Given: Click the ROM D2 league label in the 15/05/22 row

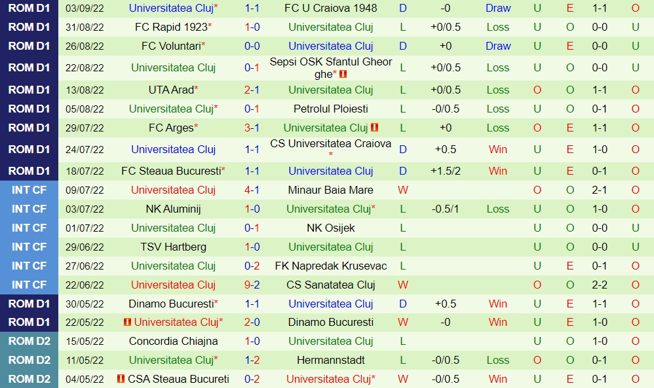Looking at the screenshot, I should pyautogui.click(x=29, y=341).
